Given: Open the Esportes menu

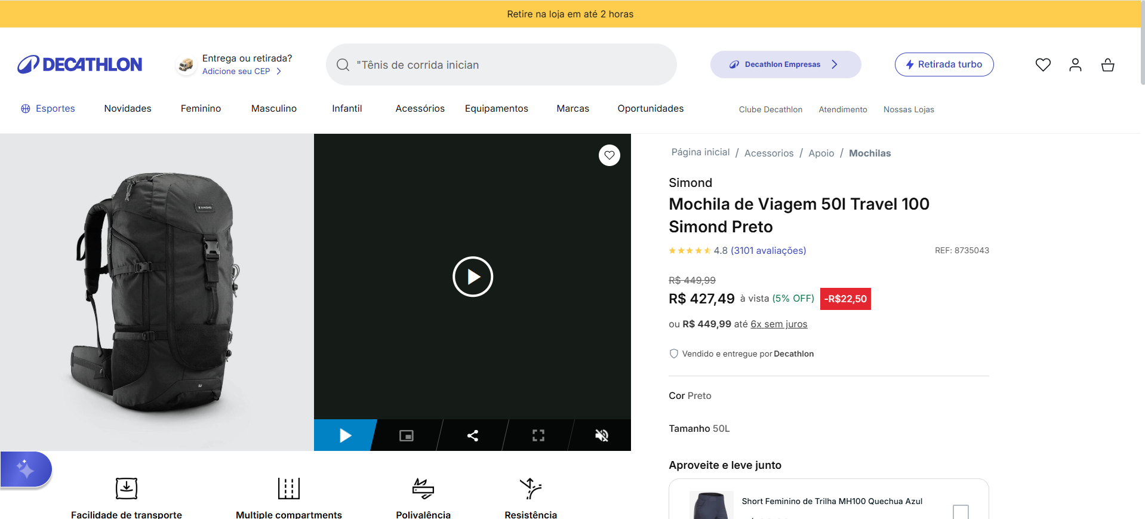Looking at the screenshot, I should [48, 109].
